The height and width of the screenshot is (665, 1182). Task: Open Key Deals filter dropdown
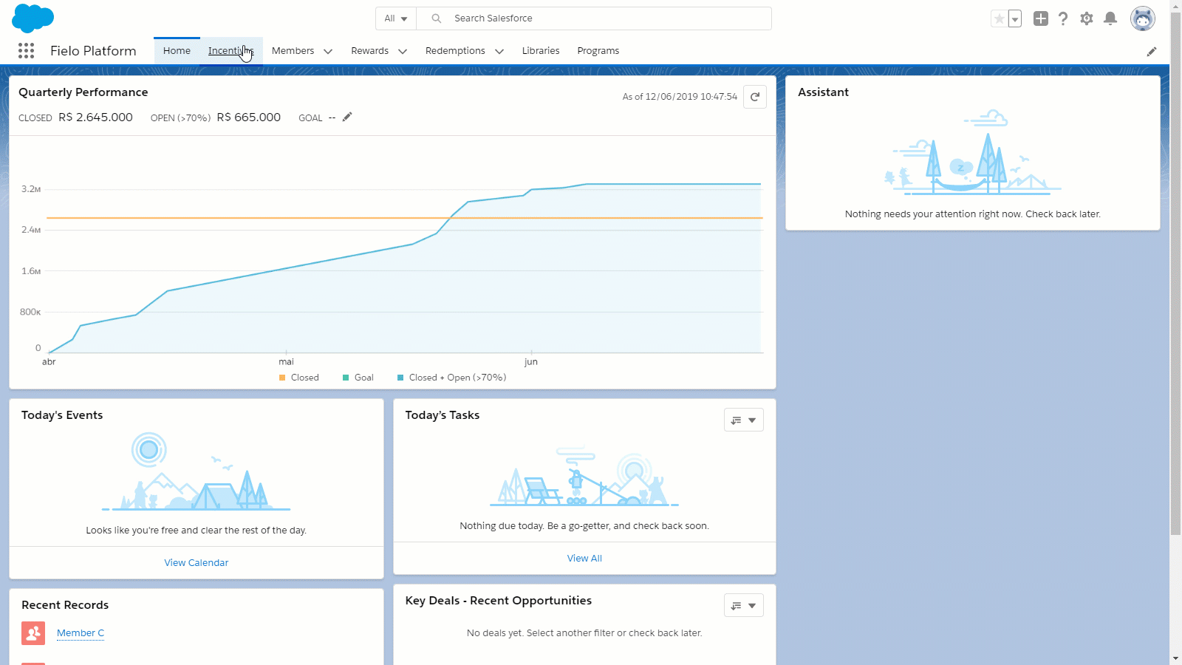click(x=744, y=605)
